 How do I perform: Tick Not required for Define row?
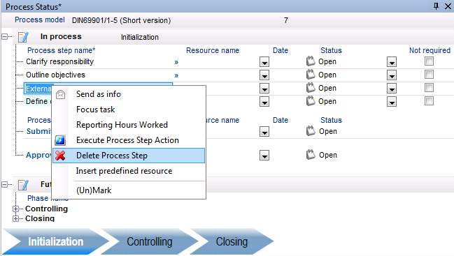[429, 101]
